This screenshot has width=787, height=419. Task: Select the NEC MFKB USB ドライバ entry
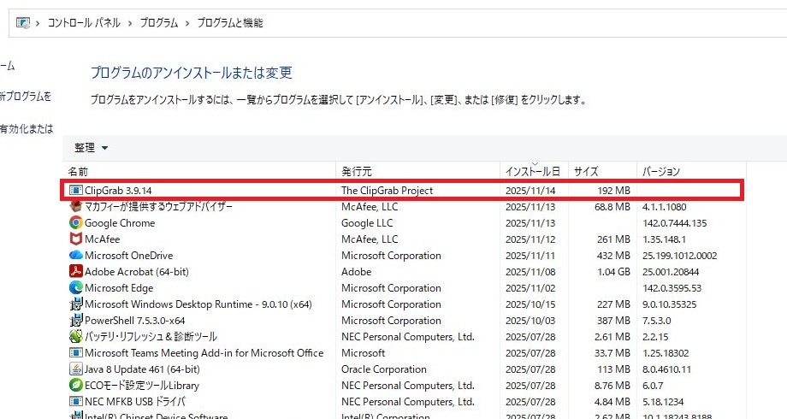(x=135, y=402)
